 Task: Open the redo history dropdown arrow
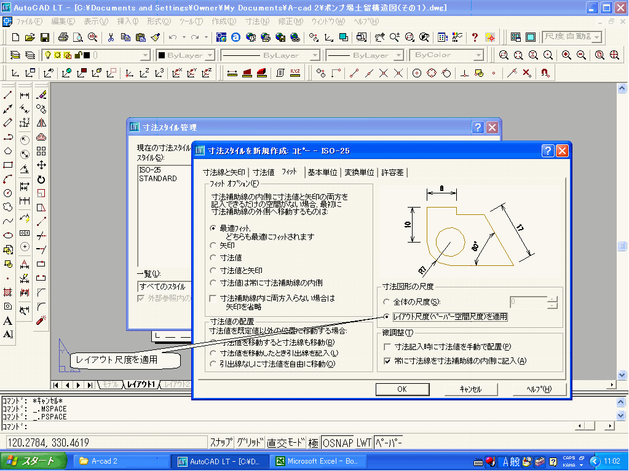[206, 37]
